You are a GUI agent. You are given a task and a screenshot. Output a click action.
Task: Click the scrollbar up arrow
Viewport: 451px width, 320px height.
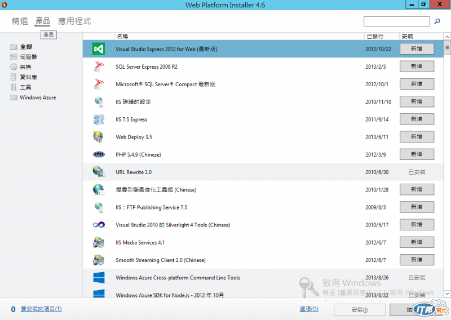click(447, 37)
